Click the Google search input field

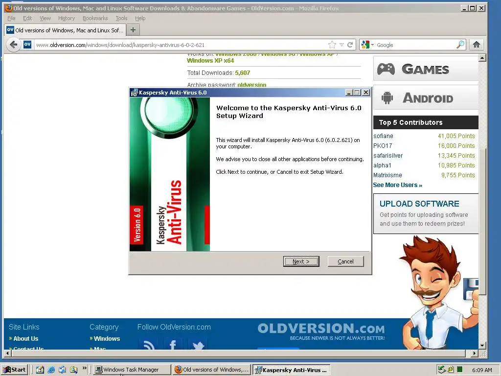(x=415, y=45)
